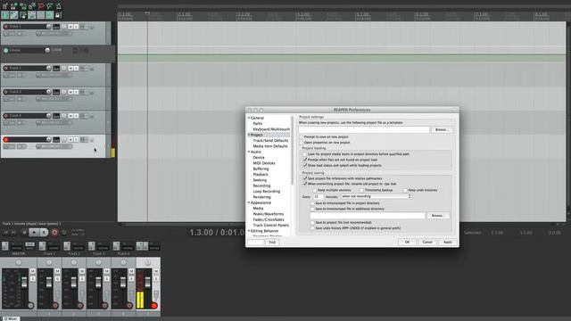571x321 pixels.
Task: Uncheck Save project file references relative
Action: pos(305,178)
